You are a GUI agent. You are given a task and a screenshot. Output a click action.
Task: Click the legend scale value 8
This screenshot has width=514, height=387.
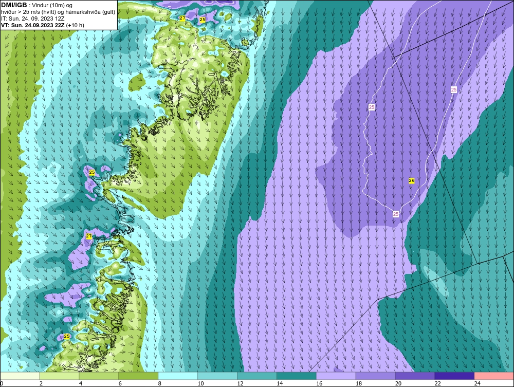tap(160, 383)
